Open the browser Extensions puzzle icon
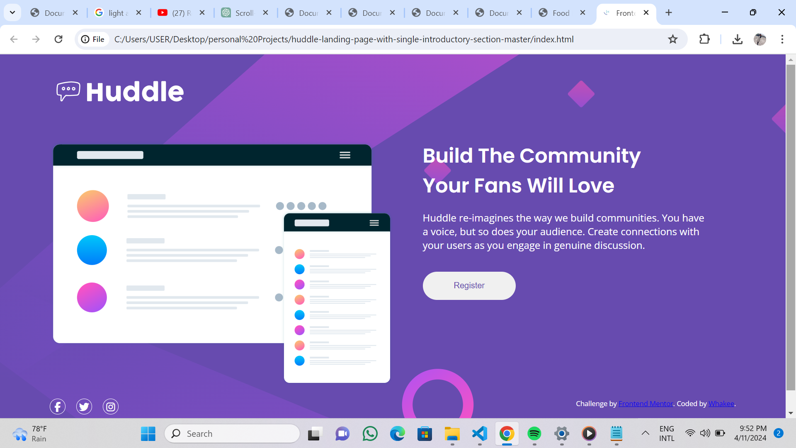Image resolution: width=796 pixels, height=448 pixels. (704, 39)
